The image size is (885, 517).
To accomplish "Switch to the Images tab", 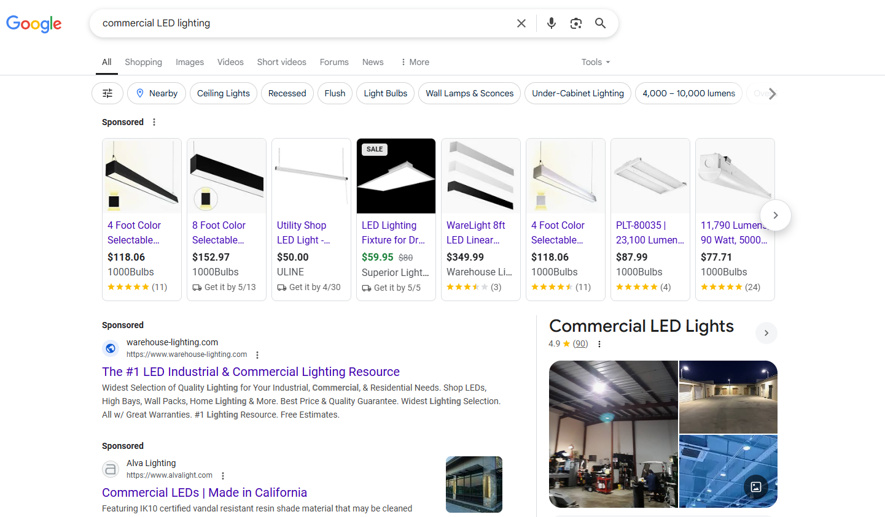I will (190, 62).
